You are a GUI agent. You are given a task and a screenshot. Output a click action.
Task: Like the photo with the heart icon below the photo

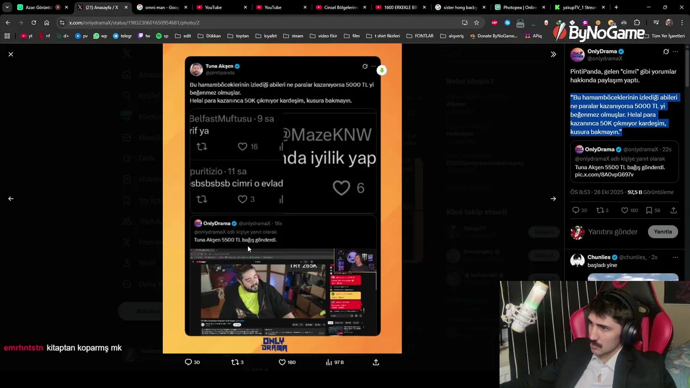[x=282, y=362]
